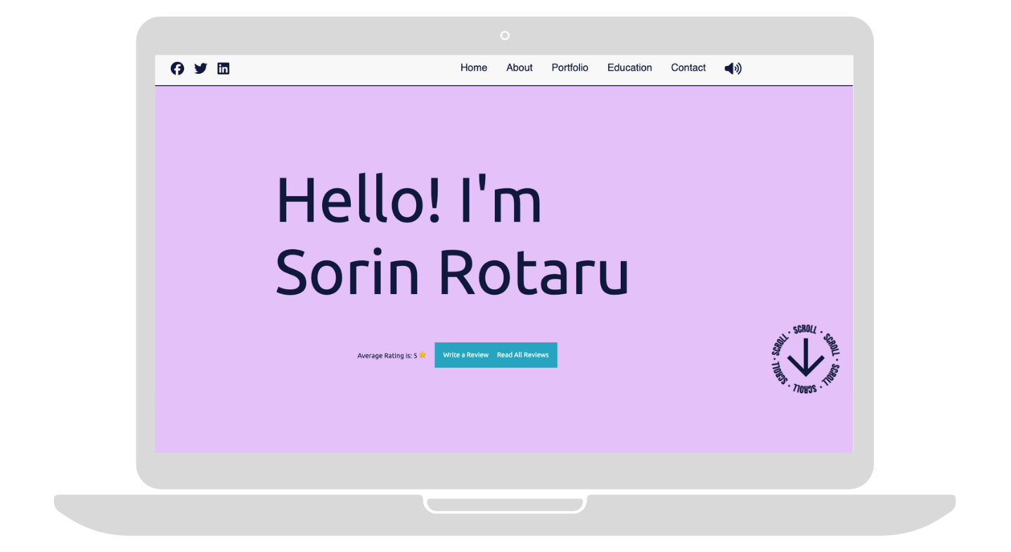
Task: Go to the Contact page
Action: tap(688, 68)
